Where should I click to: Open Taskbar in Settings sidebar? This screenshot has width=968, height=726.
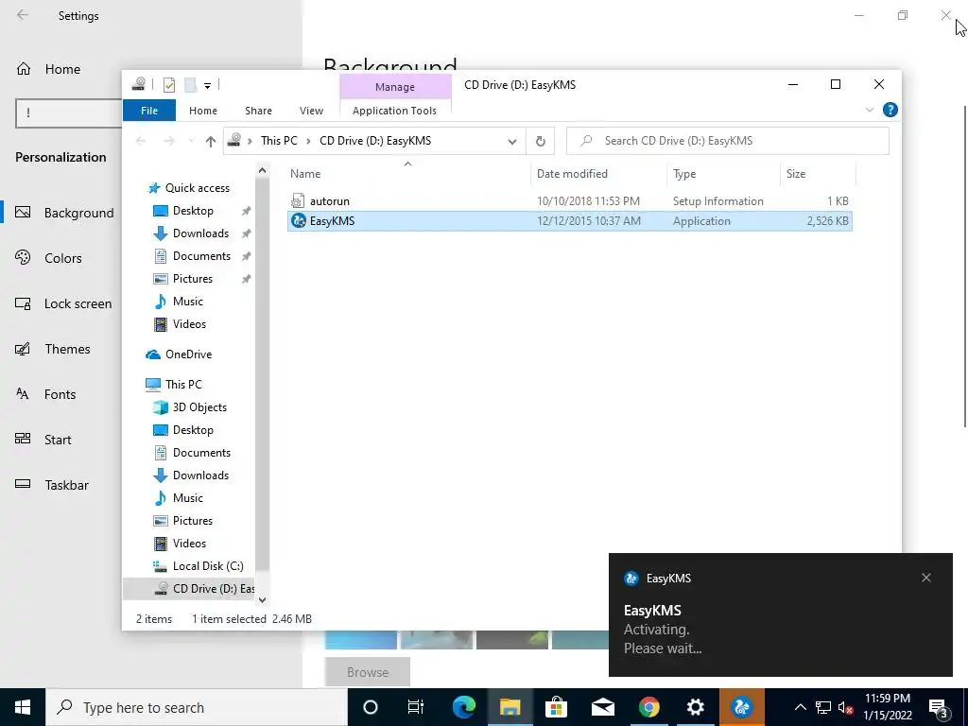coord(67,485)
